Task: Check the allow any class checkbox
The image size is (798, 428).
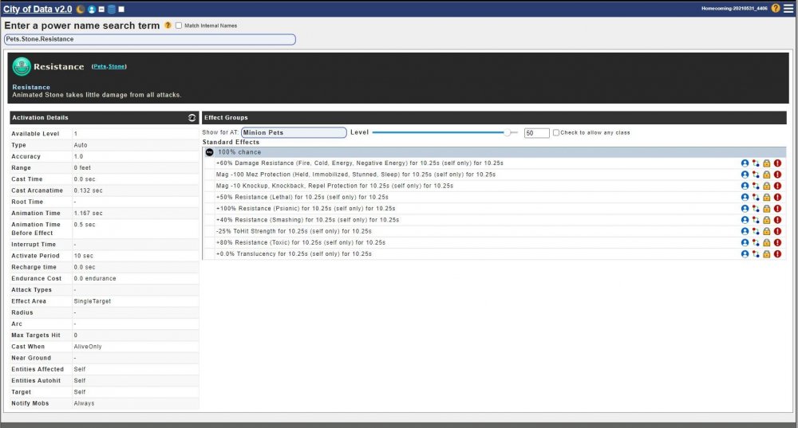Action: [556, 133]
